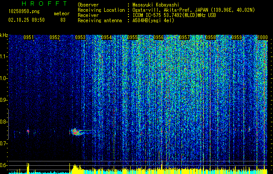Click the 0951 time marker
273x174 pixels.
tap(29, 37)
